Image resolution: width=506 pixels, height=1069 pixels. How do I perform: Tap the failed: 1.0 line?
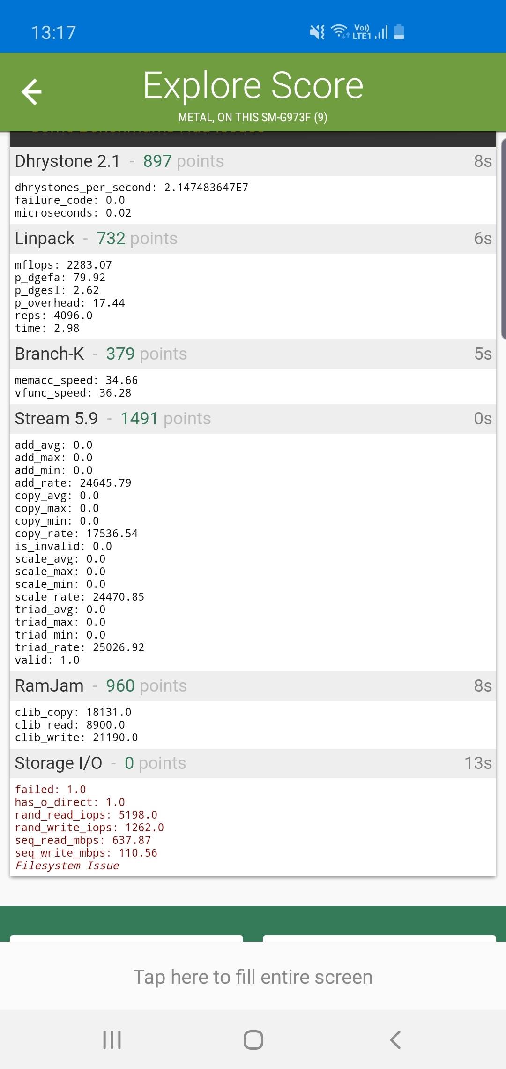tap(50, 790)
